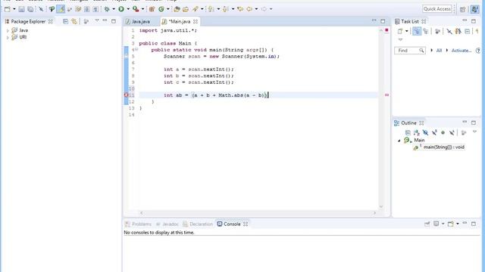This screenshot has width=485, height=272.
Task: Expand the Java project tree node
Action: 8,30
